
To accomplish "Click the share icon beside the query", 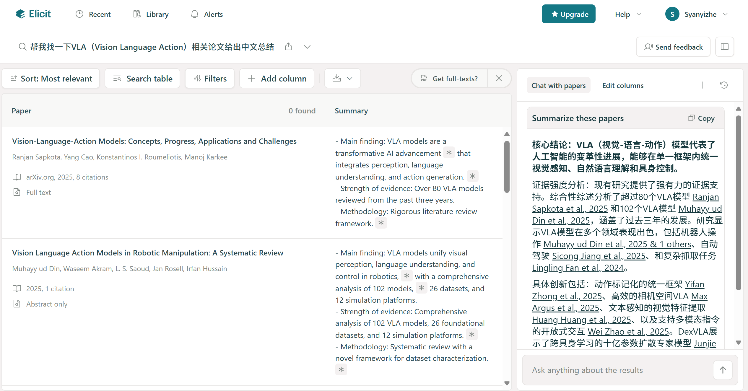I will pos(288,47).
